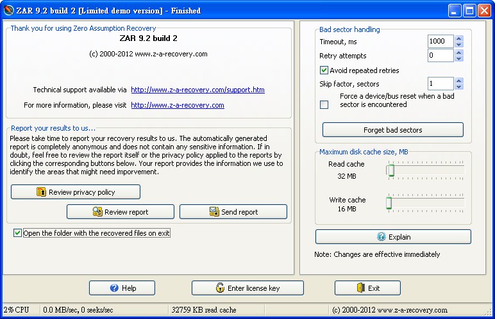The image size is (495, 319).
Task: Uncheck Open the folder with recovered files on exit
Action: coord(18,233)
